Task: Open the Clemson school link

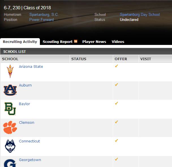Action: (27, 122)
